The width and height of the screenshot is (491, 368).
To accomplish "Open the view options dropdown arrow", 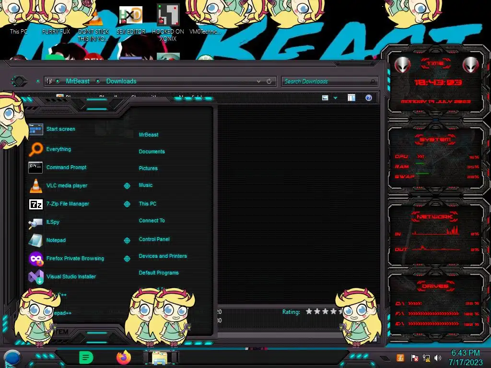I will coord(335,98).
